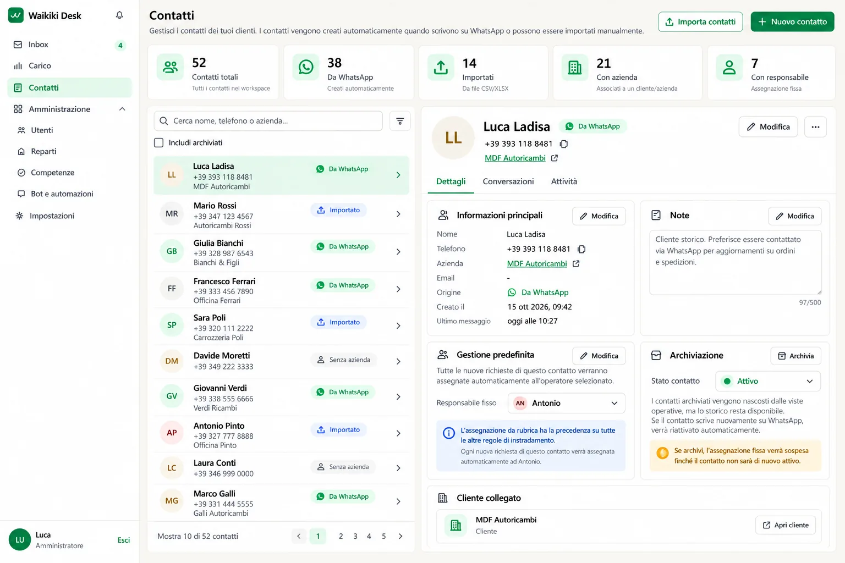Open the Responsabile fisso dropdown
The image size is (845, 563).
(x=566, y=403)
